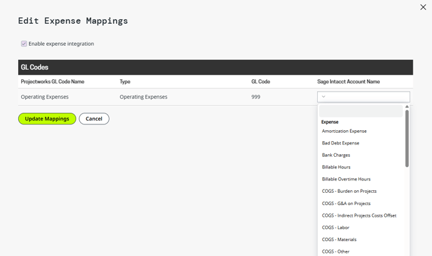The width and height of the screenshot is (432, 256).
Task: Click the dropdown list scroll up arrow
Action: pyautogui.click(x=407, y=106)
